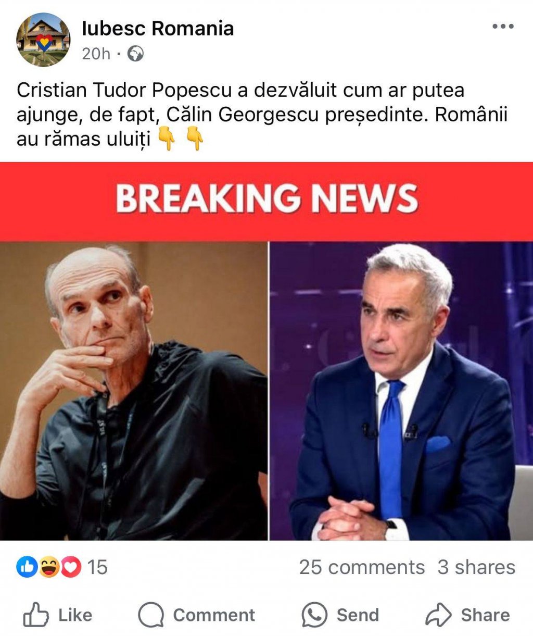Click the Share arrow icon

point(438,615)
